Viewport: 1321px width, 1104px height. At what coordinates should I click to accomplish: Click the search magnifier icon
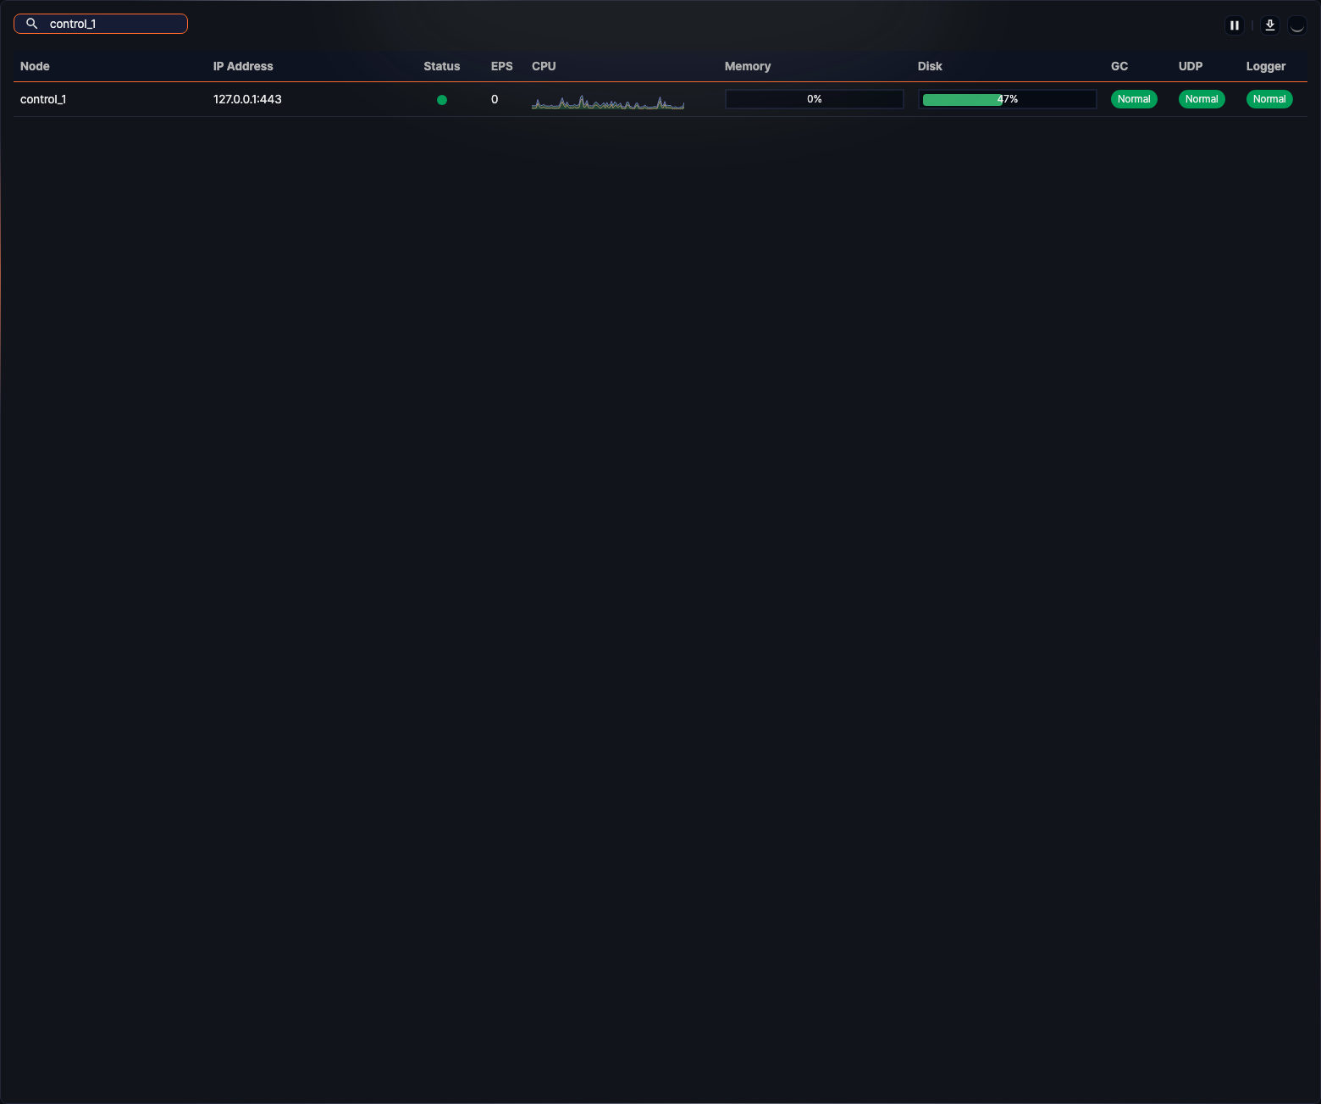click(32, 23)
